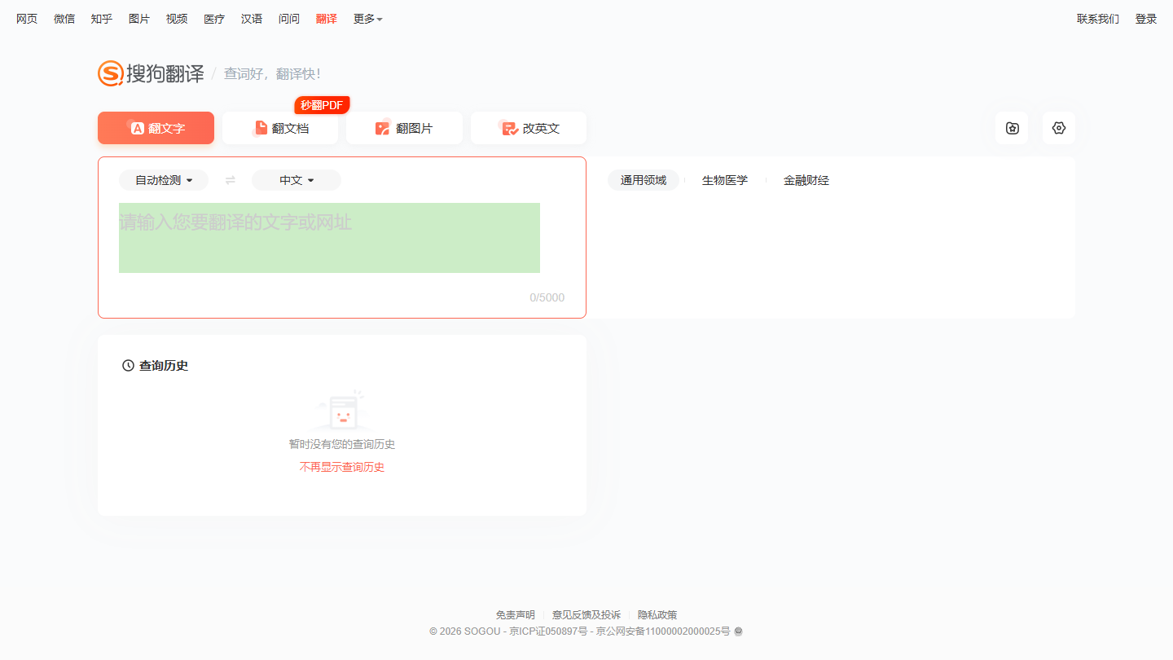Click the Sogou Translate logo
This screenshot has height=660, width=1173.
(152, 73)
